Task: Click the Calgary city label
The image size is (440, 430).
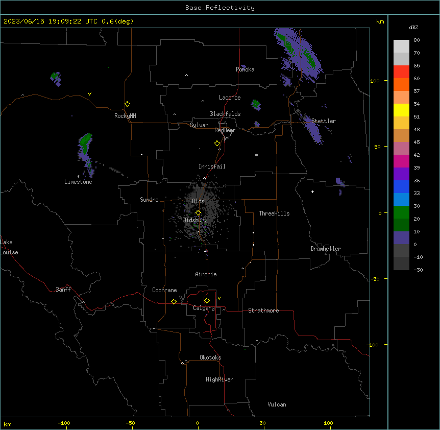Action: [204, 308]
